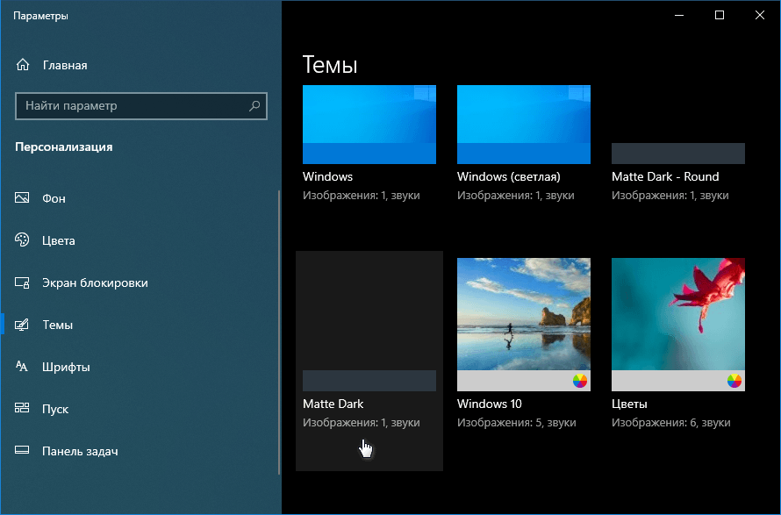
Task: Minimize the Параметры window
Action: 679,15
